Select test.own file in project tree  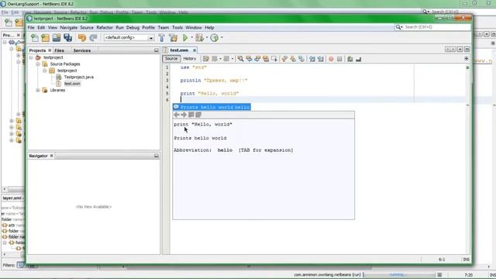[72, 84]
